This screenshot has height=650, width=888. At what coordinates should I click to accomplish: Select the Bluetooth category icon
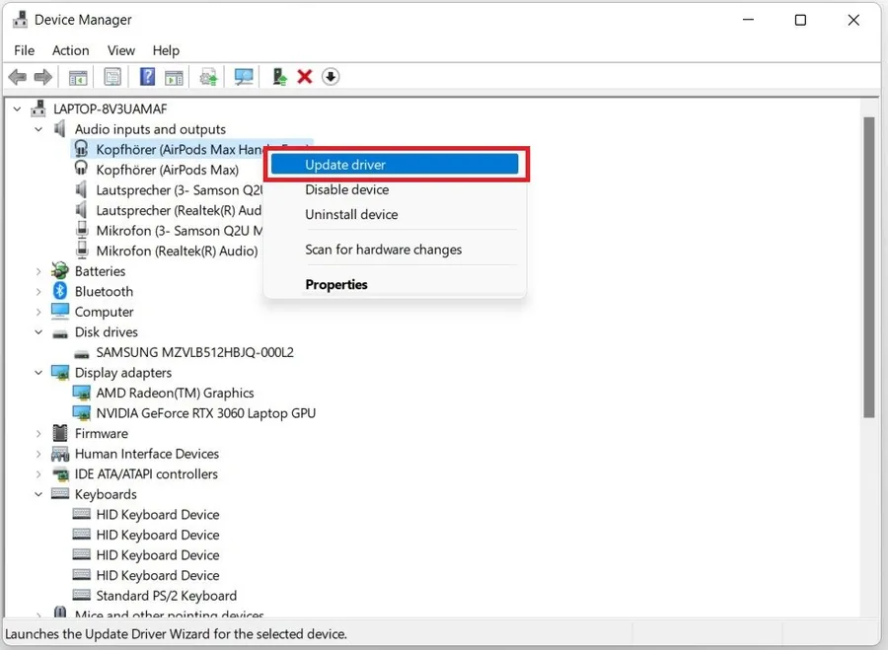[x=59, y=291]
